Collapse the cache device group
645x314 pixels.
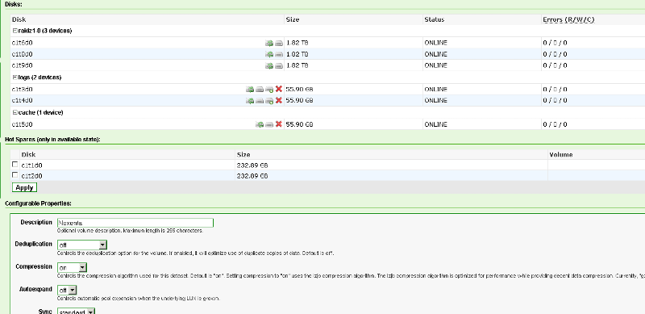15,112
